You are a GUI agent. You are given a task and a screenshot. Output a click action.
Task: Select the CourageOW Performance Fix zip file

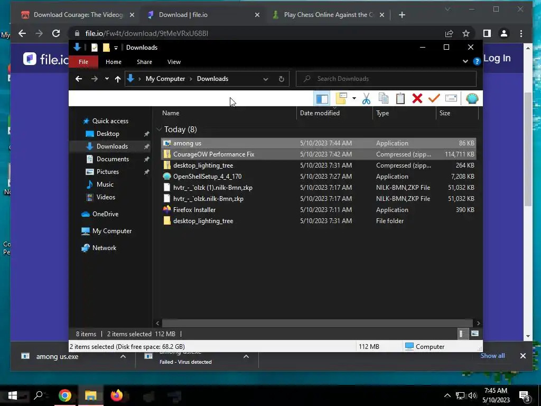pos(319,154)
